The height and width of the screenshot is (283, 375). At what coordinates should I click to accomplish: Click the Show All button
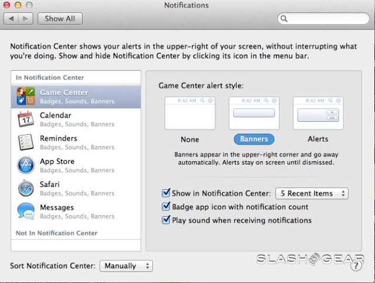[60, 19]
